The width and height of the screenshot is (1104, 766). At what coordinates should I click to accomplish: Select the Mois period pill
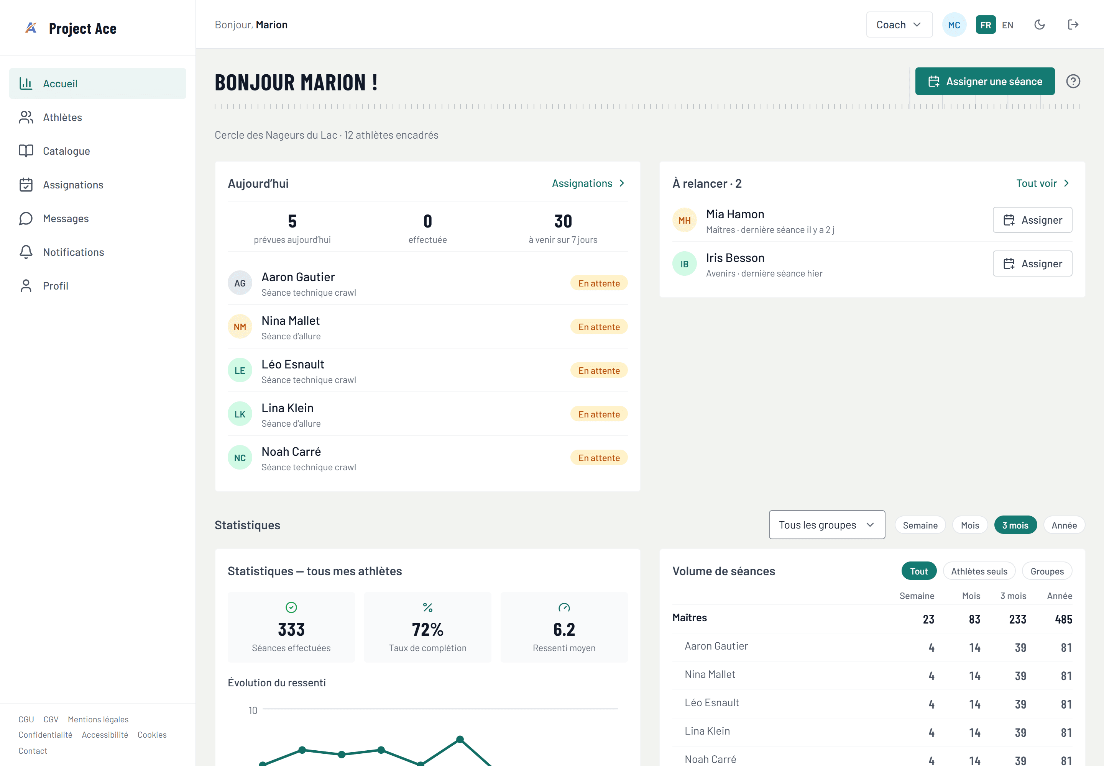point(970,525)
